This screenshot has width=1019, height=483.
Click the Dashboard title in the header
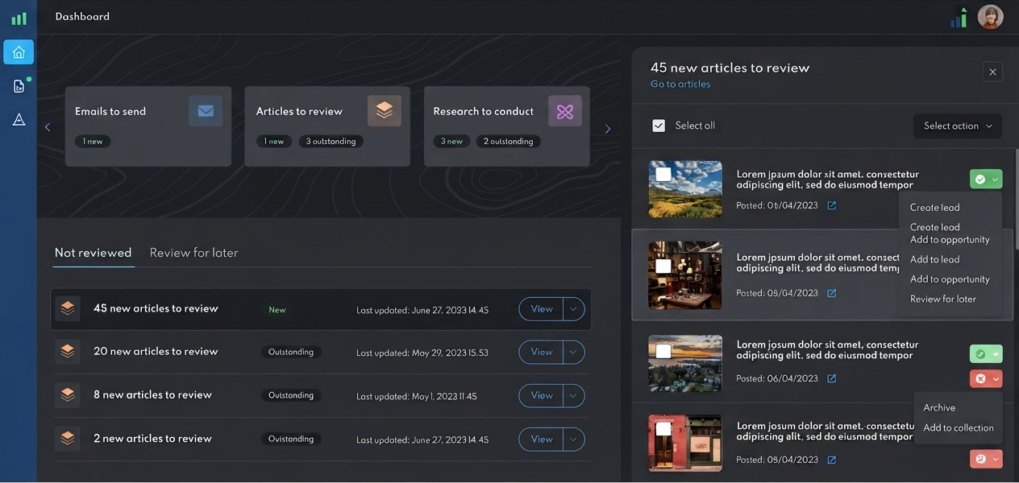point(82,16)
